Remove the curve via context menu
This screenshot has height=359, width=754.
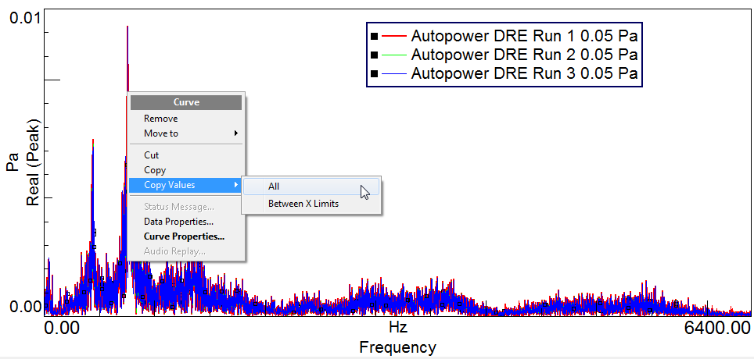(160, 119)
